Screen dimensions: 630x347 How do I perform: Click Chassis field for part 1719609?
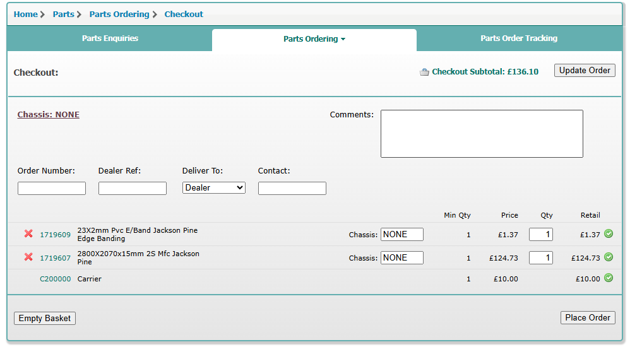click(401, 235)
